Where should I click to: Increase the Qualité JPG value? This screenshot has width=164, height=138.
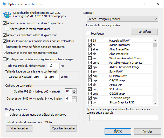point(74,90)
